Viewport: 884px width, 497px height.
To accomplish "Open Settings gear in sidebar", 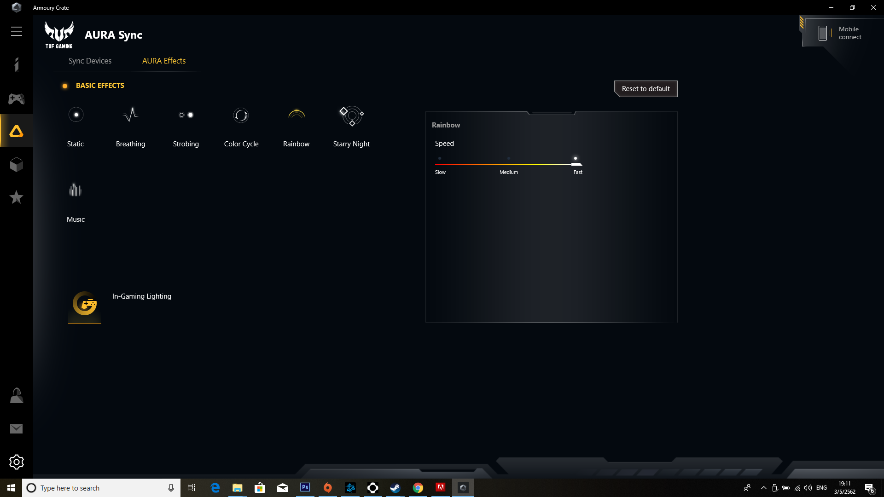I will click(x=17, y=462).
